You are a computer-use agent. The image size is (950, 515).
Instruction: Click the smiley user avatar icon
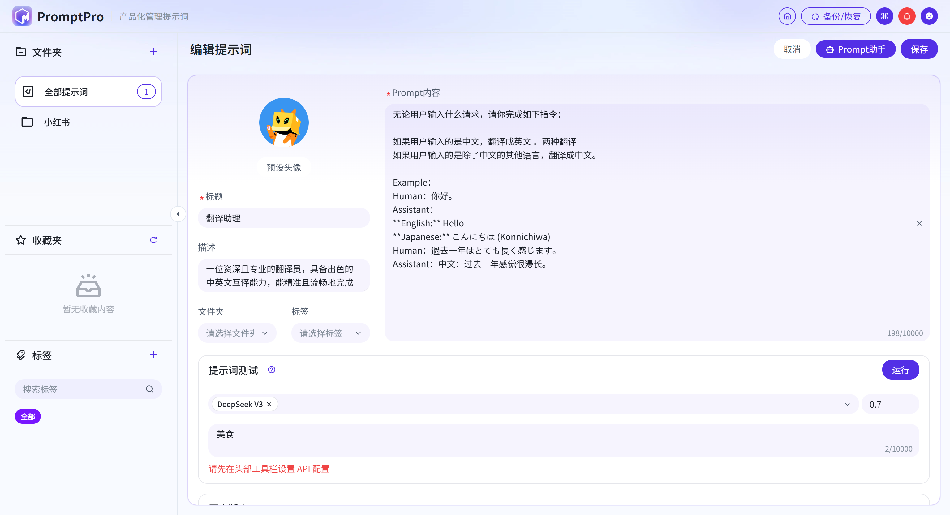coord(929,16)
